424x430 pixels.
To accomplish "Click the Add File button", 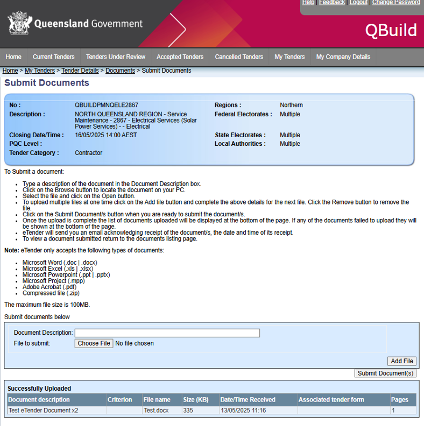I will pyautogui.click(x=402, y=361).
